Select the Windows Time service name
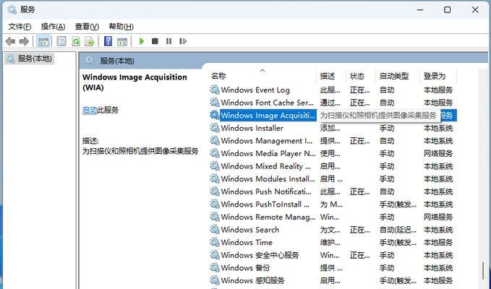The width and height of the screenshot is (491, 289). click(247, 242)
